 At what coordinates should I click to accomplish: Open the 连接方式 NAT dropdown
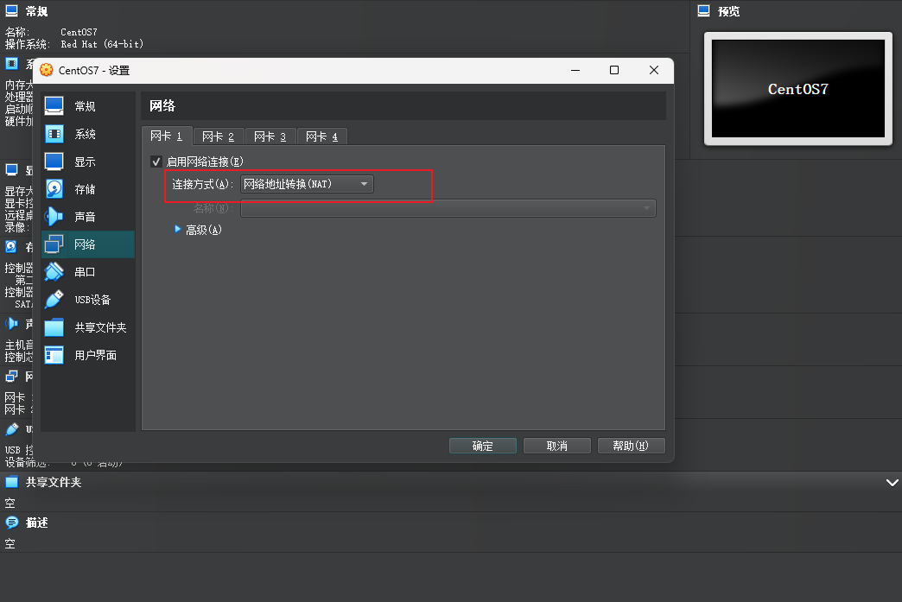[x=307, y=184]
